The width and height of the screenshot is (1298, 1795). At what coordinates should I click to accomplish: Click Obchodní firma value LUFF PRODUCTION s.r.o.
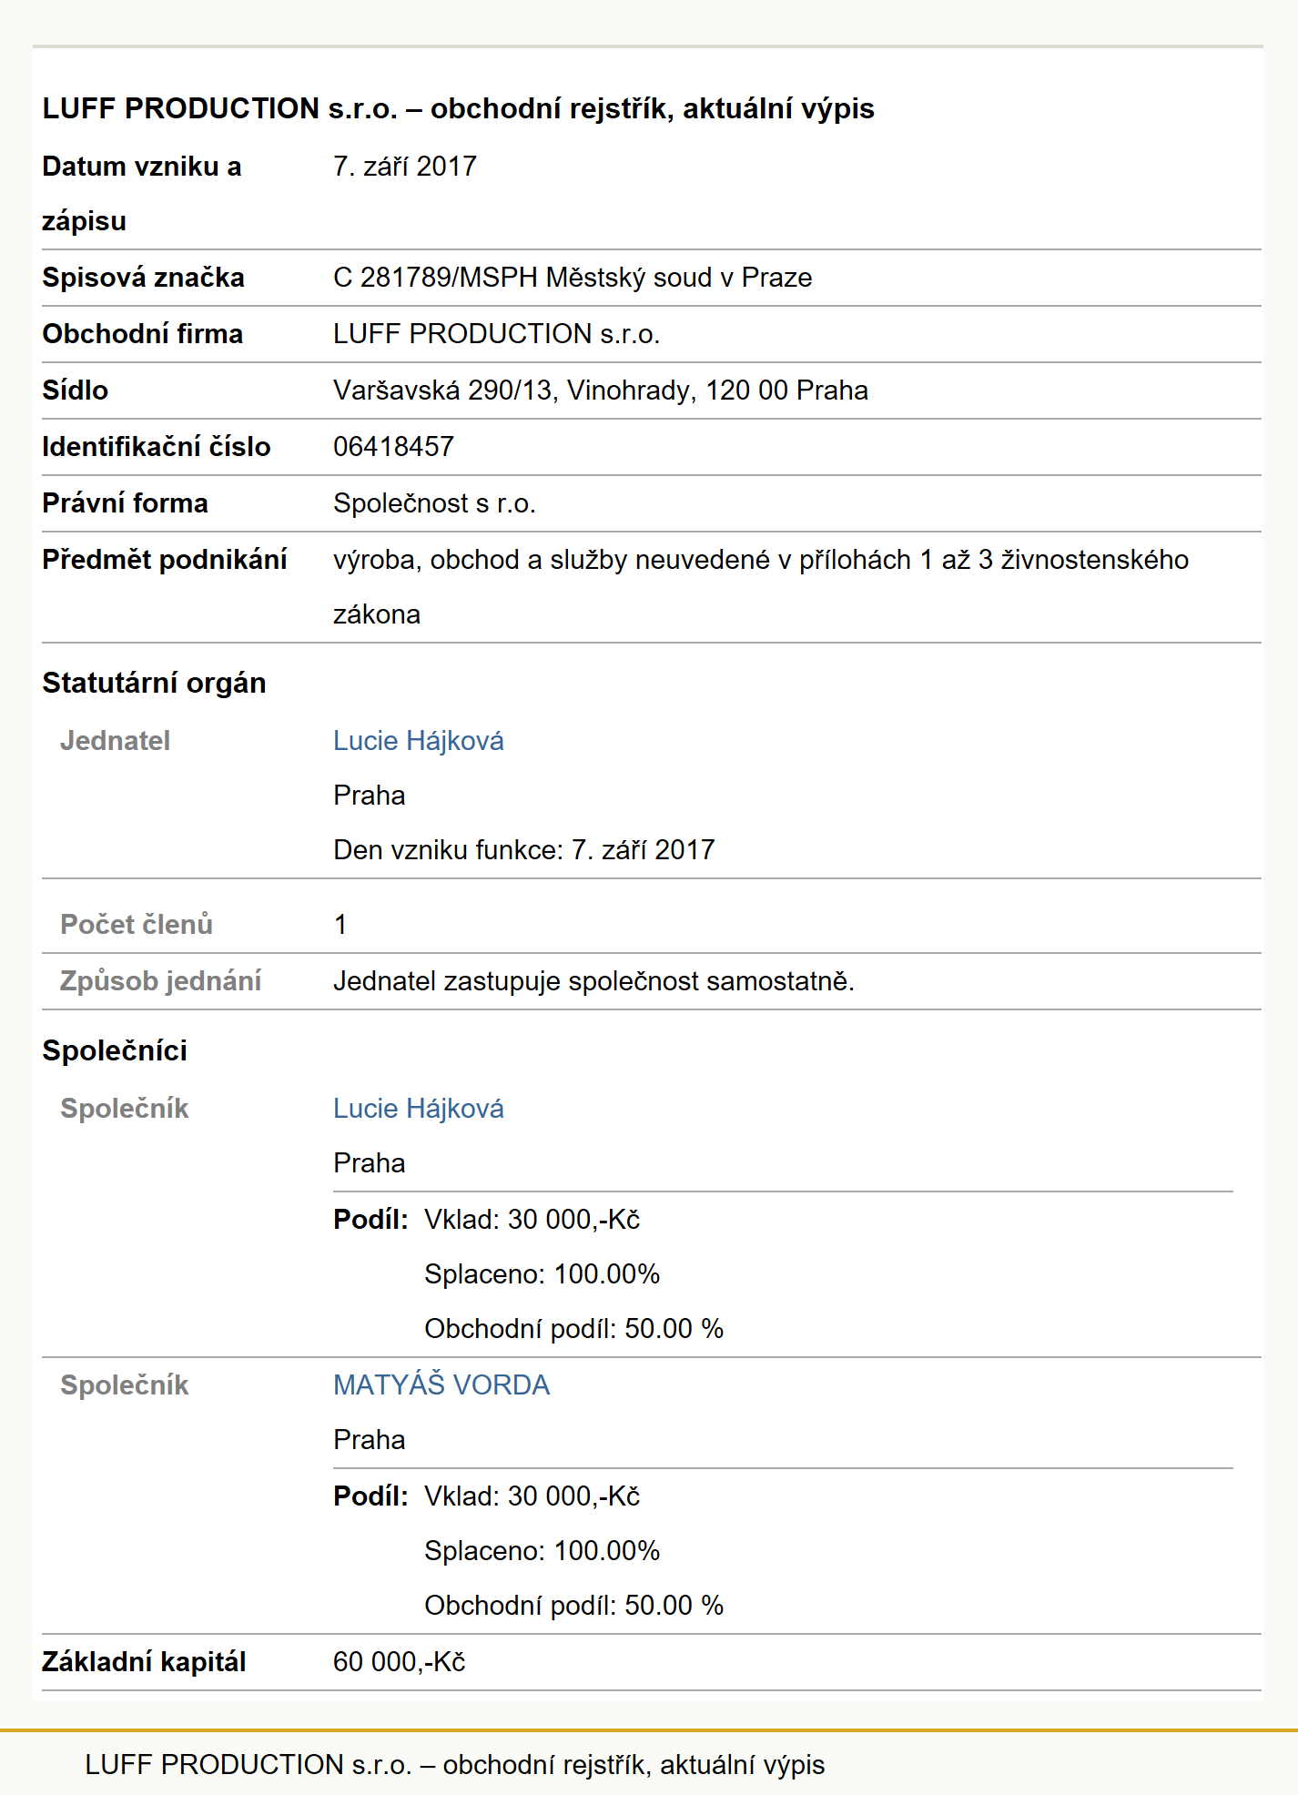496,334
